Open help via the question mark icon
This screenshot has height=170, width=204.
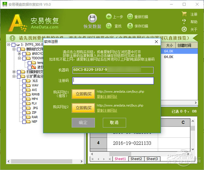coord(184,22)
